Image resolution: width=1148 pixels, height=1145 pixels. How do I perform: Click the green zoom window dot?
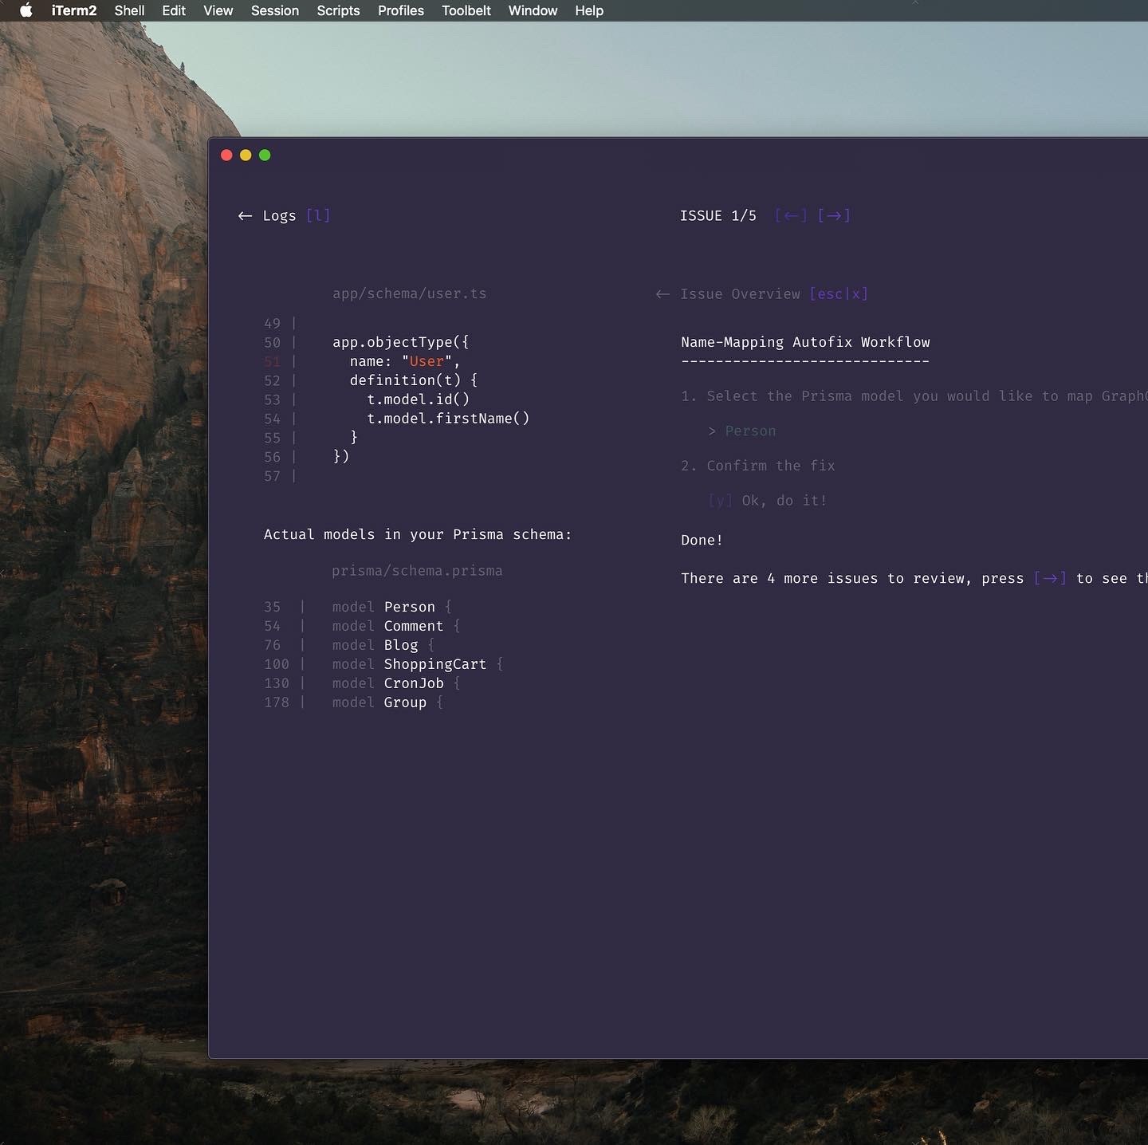pos(265,155)
